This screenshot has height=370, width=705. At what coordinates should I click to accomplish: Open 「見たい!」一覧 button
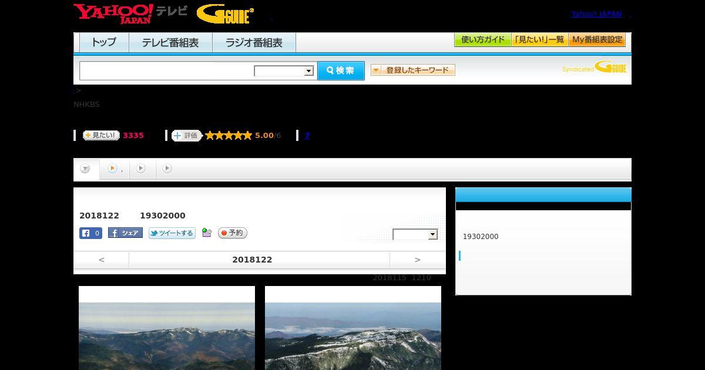point(540,40)
